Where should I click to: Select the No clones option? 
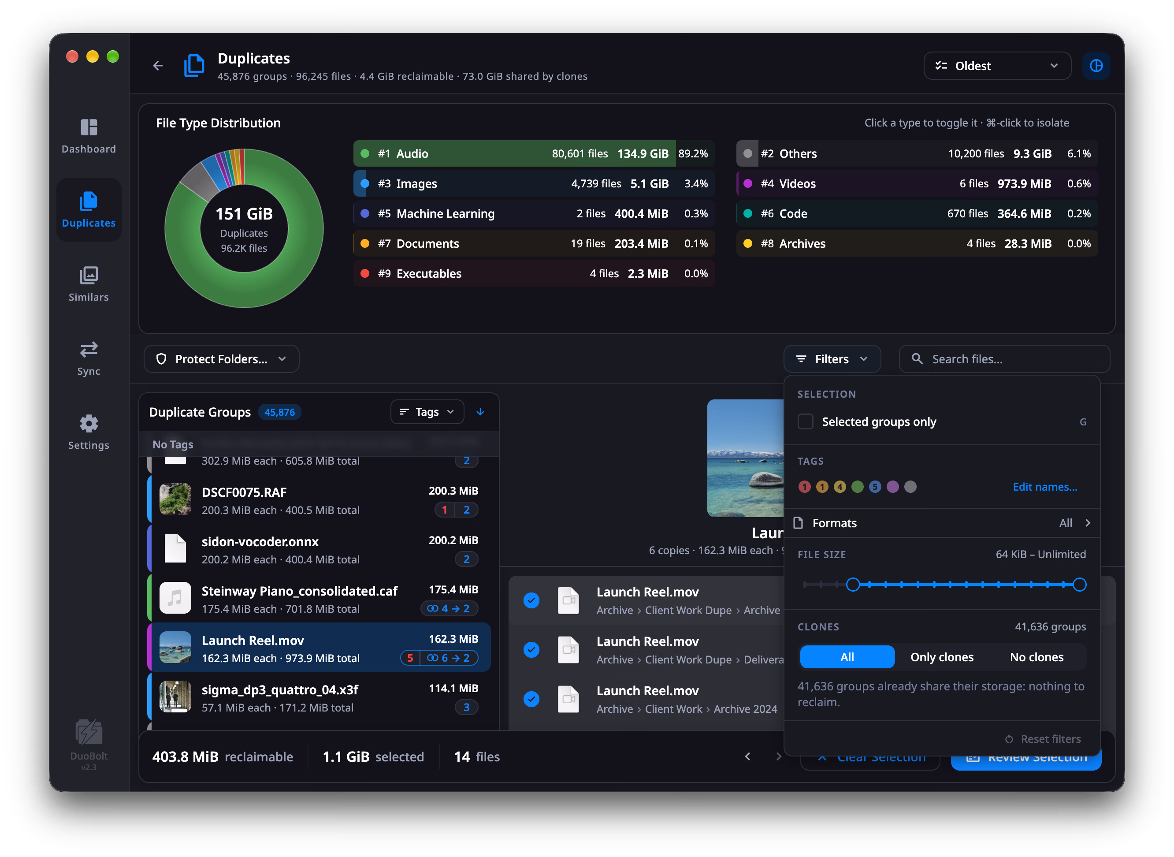tap(1037, 657)
